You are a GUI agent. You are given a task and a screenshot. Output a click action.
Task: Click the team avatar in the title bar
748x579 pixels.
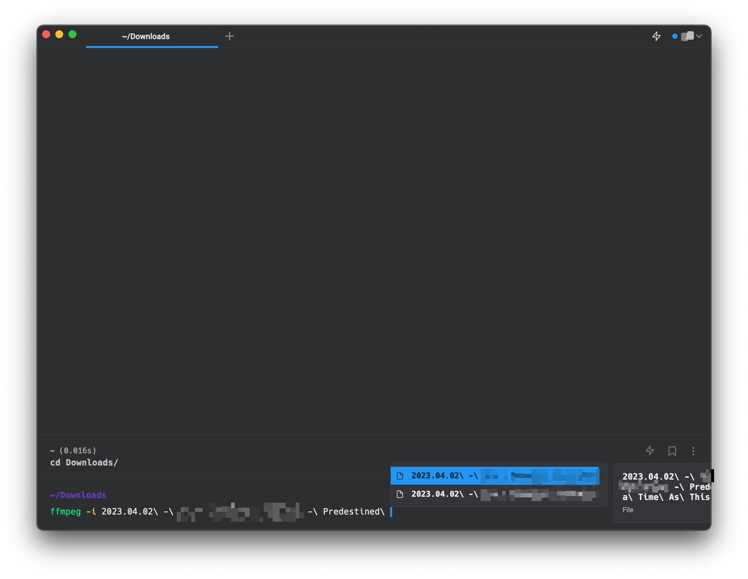pos(687,36)
